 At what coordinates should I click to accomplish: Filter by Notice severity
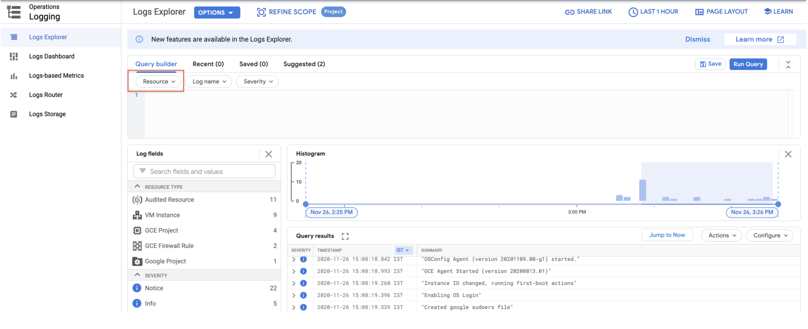pos(204,288)
